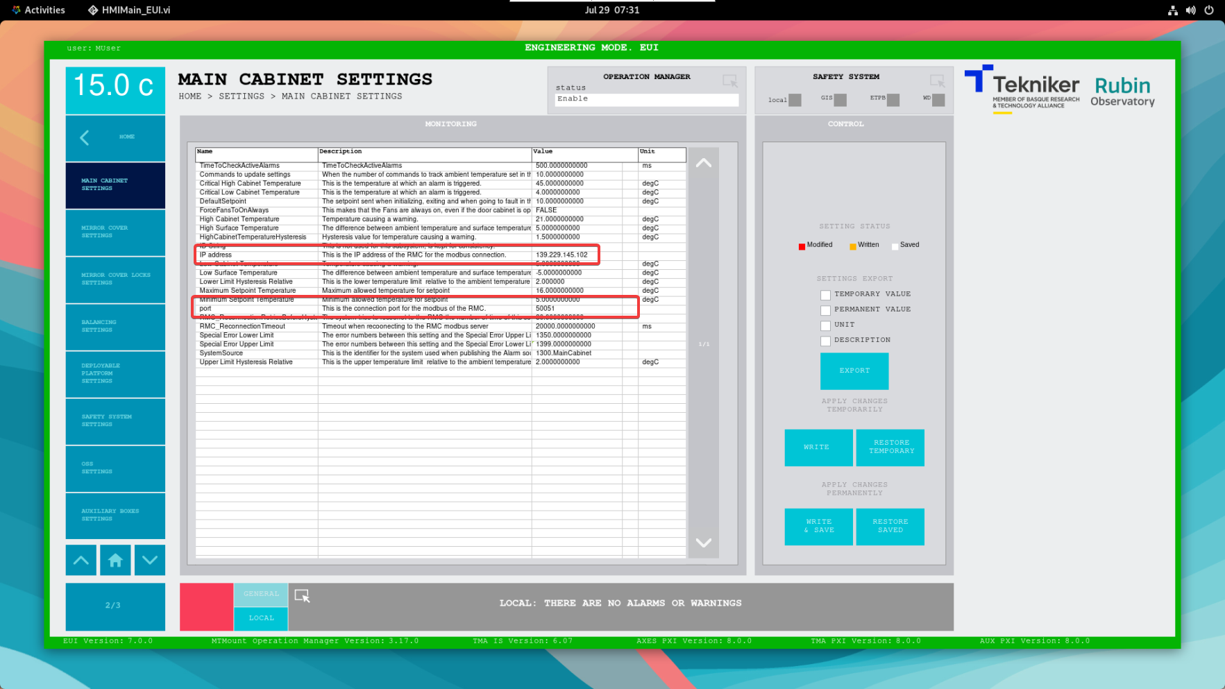Viewport: 1225px width, 689px height.
Task: Toggle the UNIT export checkbox
Action: 825,325
